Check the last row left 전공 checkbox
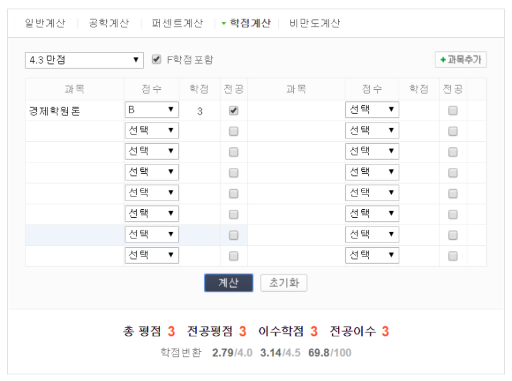 [233, 256]
